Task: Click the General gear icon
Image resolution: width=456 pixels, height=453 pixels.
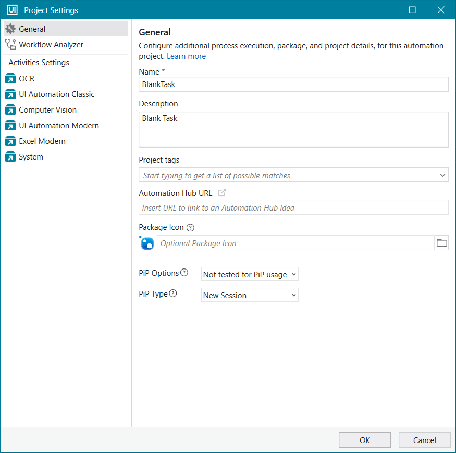Action: click(x=10, y=29)
